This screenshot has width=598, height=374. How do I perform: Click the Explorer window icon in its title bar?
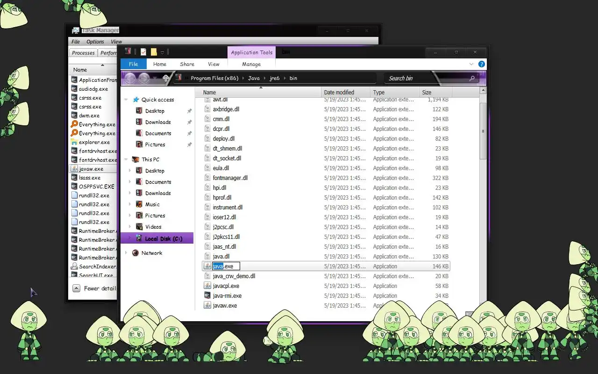click(128, 51)
